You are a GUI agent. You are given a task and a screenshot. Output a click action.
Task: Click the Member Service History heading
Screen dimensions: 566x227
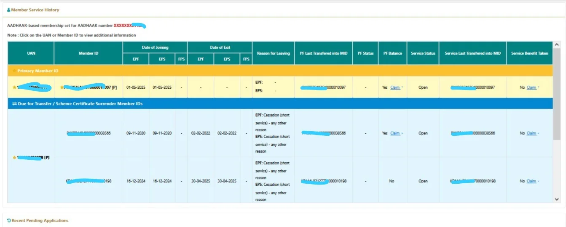point(35,10)
